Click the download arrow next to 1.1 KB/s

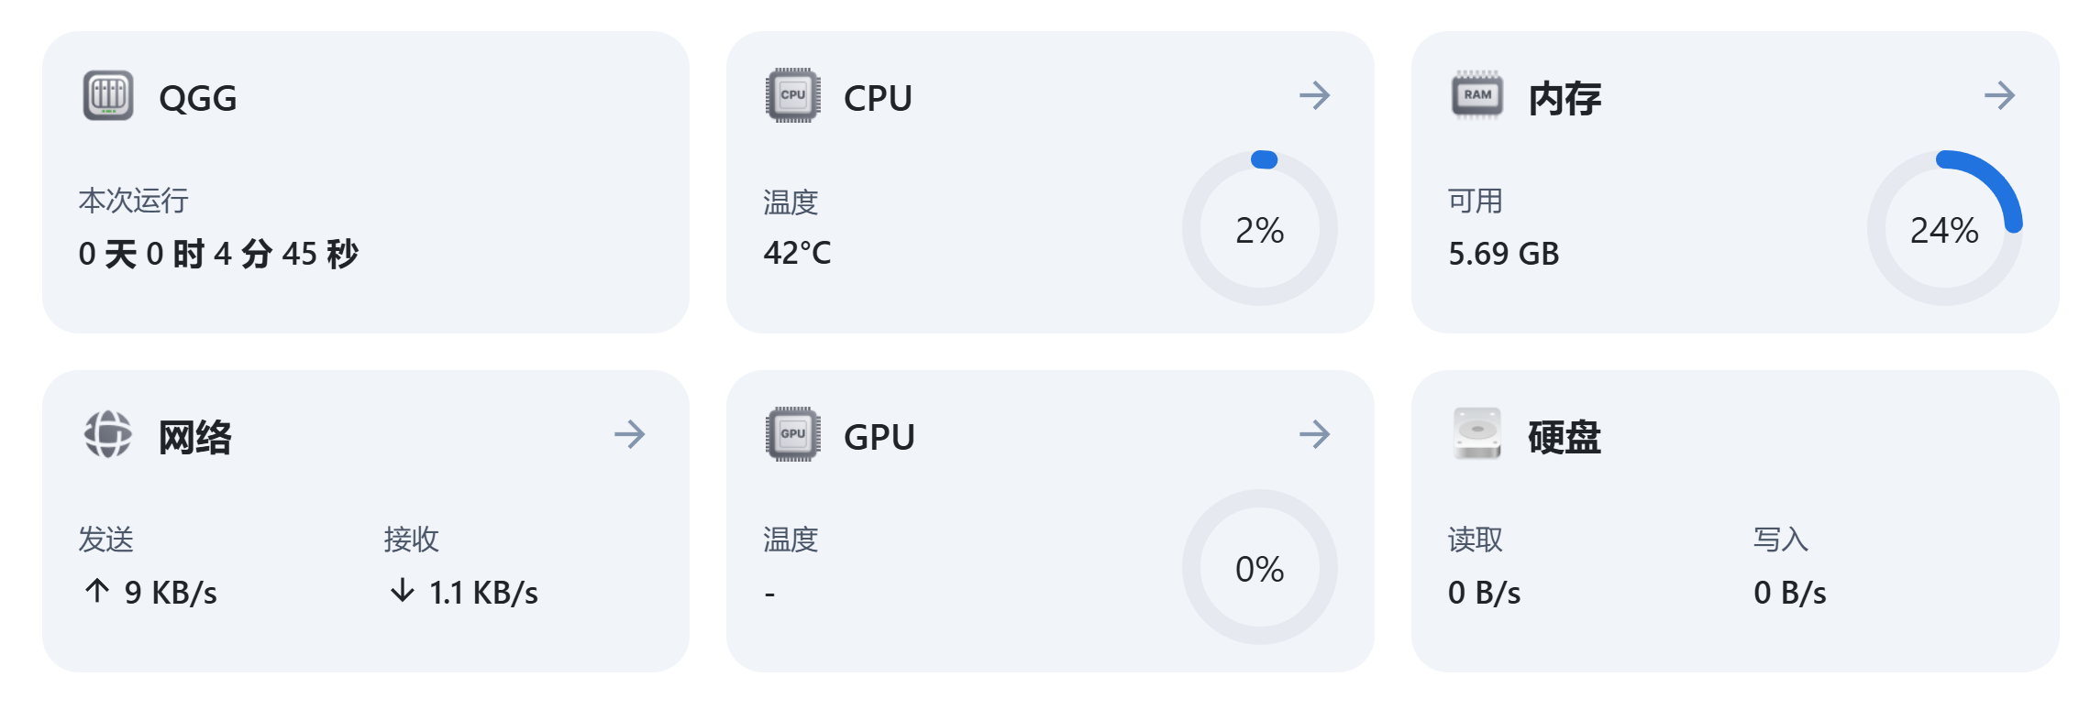coord(403,591)
